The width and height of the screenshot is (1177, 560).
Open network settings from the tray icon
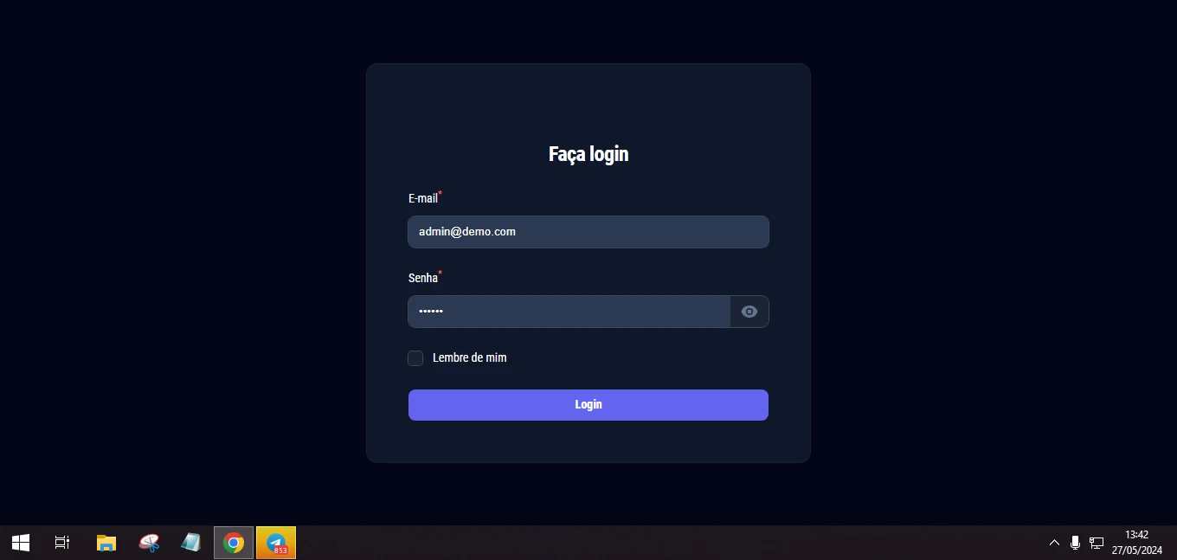1097,543
